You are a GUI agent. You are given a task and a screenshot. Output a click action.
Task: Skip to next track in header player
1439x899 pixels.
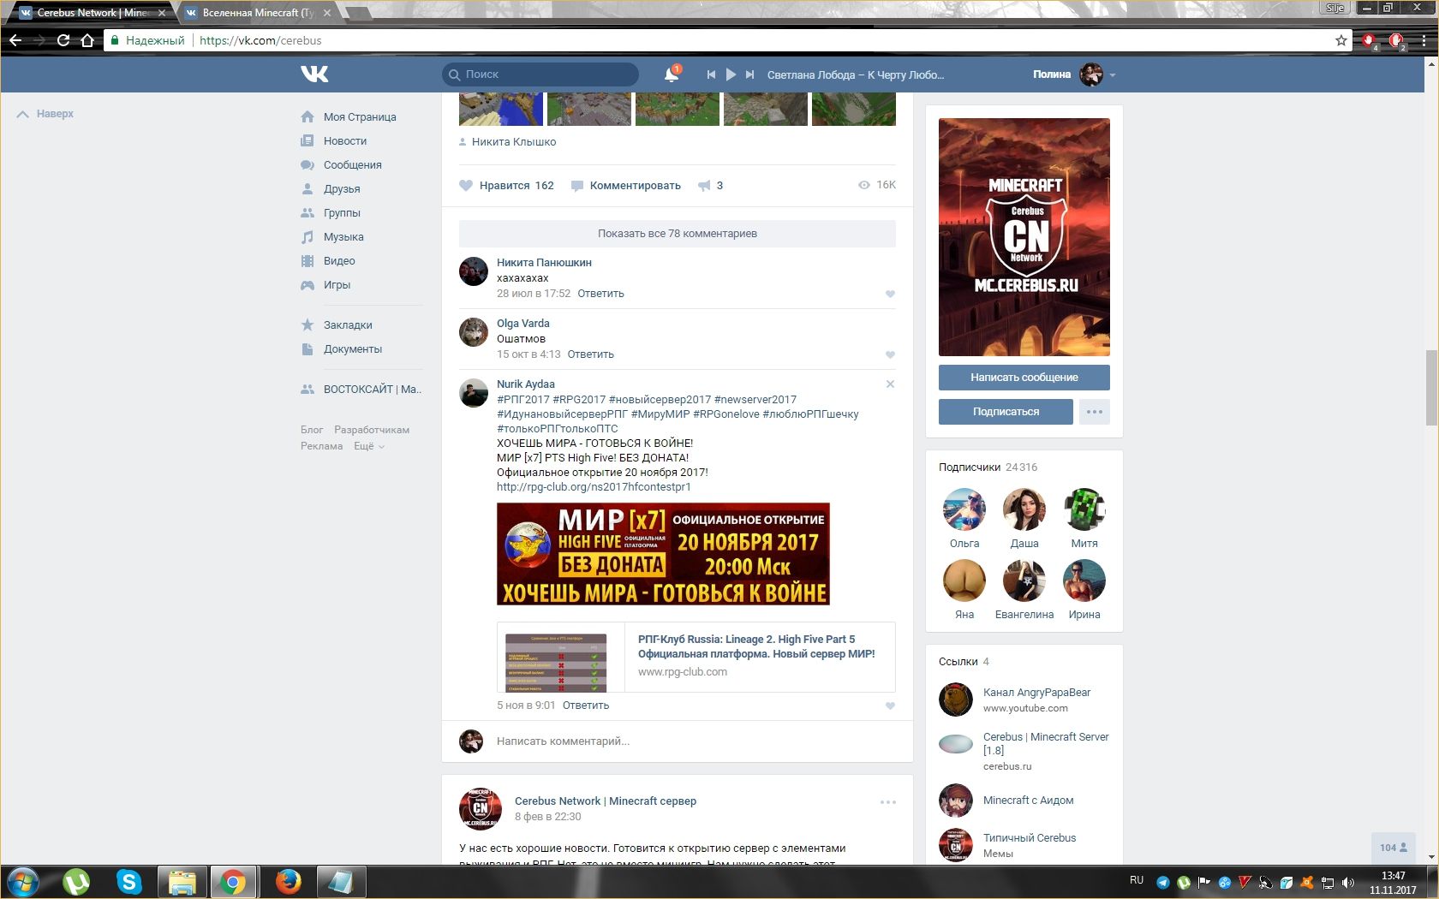749,74
